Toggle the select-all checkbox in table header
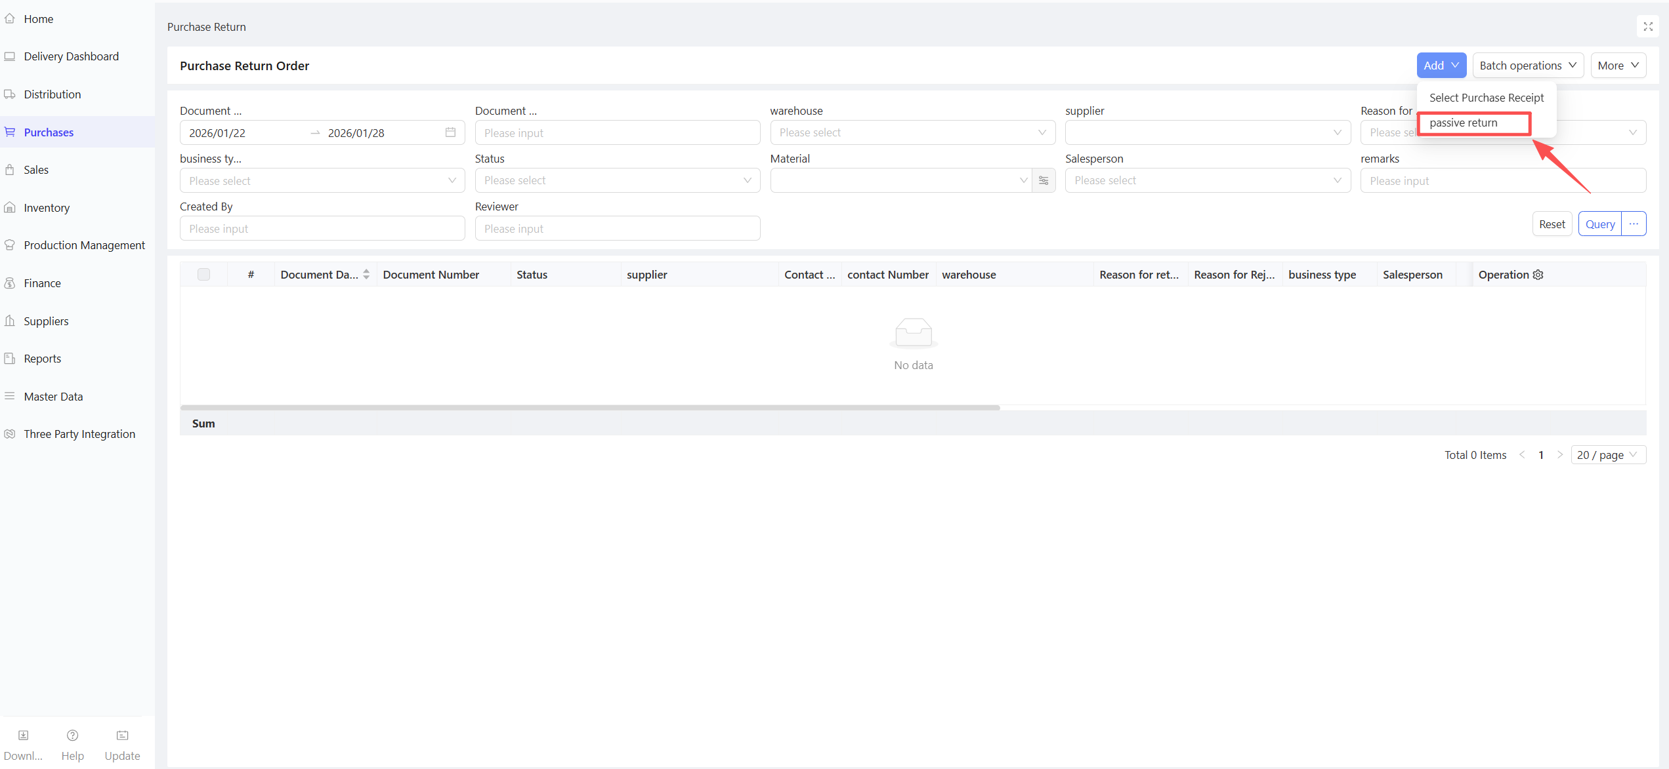 pyautogui.click(x=203, y=275)
